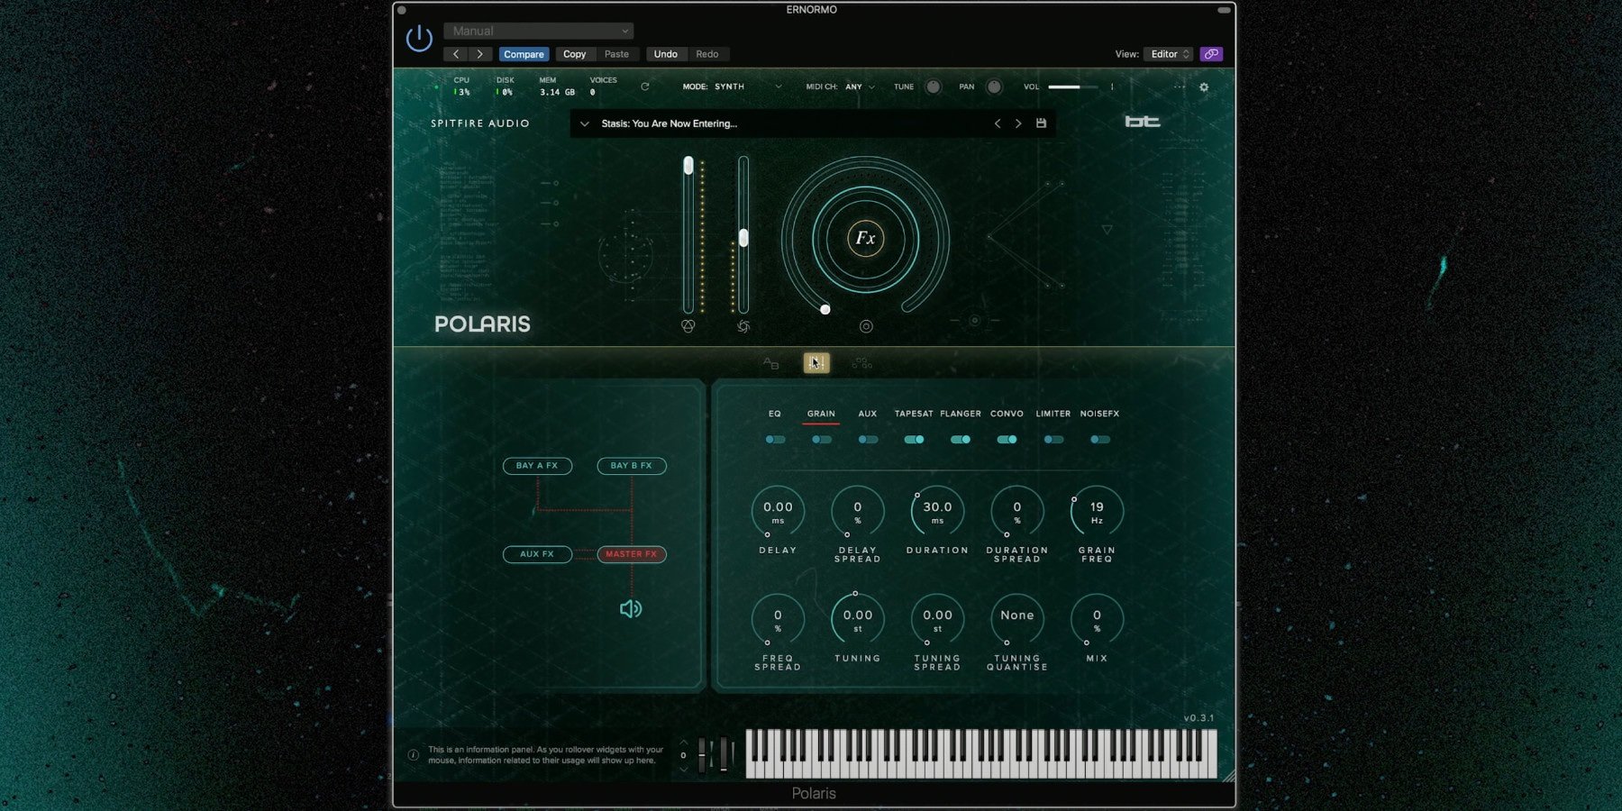
Task: Click the BAY A FX button
Action: 537,466
